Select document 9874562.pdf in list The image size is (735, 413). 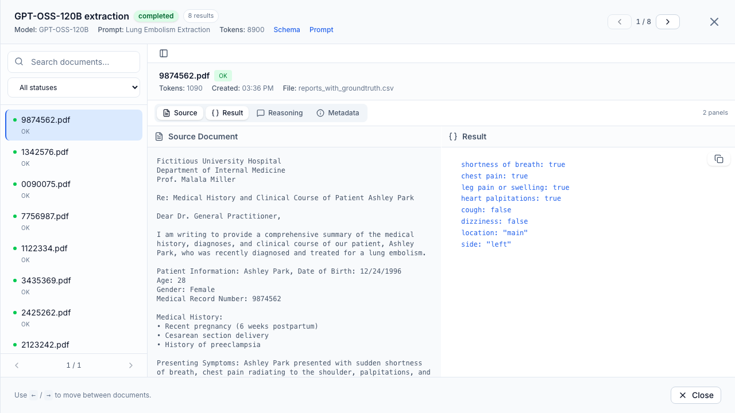click(x=73, y=125)
